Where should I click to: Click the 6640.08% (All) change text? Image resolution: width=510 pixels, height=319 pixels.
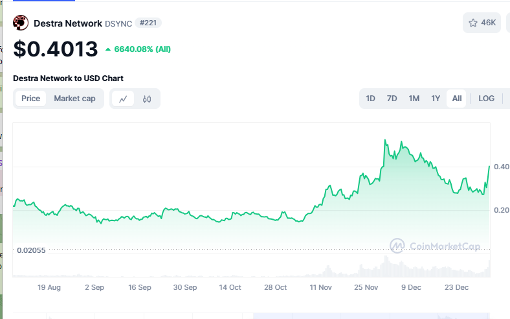(x=142, y=49)
